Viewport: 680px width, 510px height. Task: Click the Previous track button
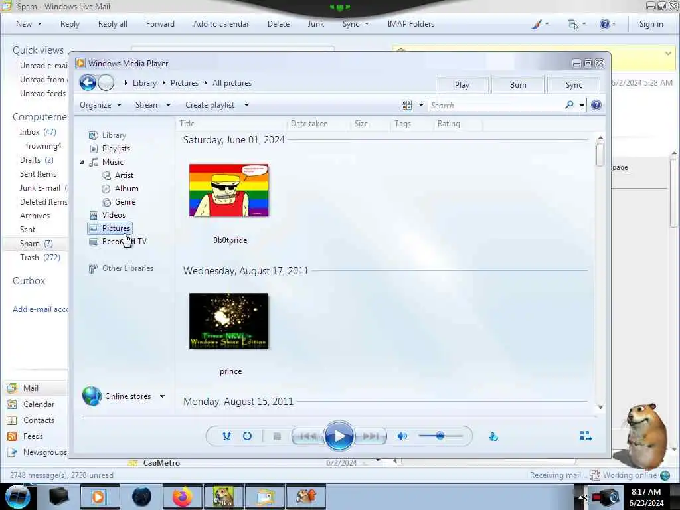click(x=307, y=436)
